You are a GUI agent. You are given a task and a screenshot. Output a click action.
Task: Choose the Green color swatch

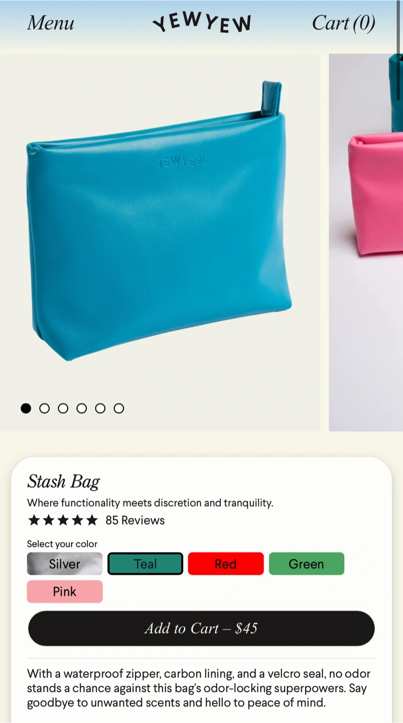(x=307, y=564)
